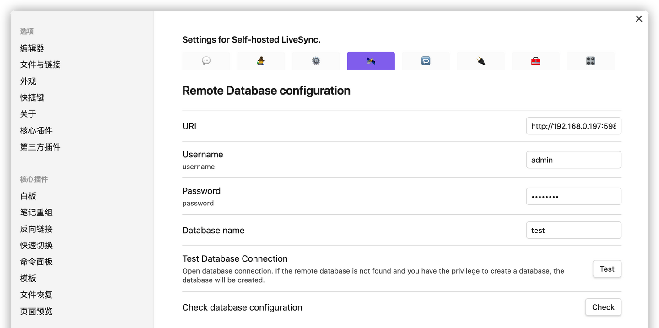The height and width of the screenshot is (328, 659).
Task: Open the electric plug tab
Action: coord(481,61)
